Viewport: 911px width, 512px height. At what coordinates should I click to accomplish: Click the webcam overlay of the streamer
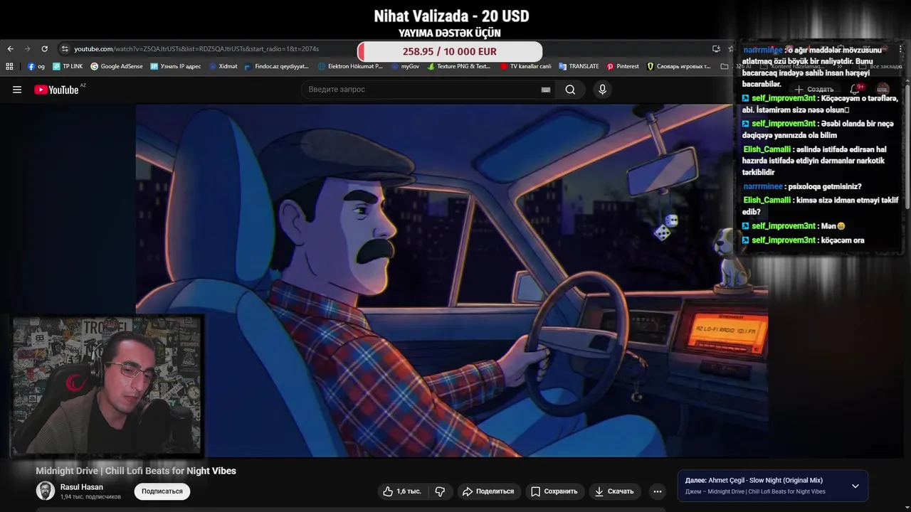point(107,386)
